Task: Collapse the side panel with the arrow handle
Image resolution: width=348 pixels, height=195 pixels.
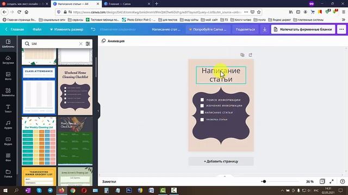Action: tap(98, 110)
